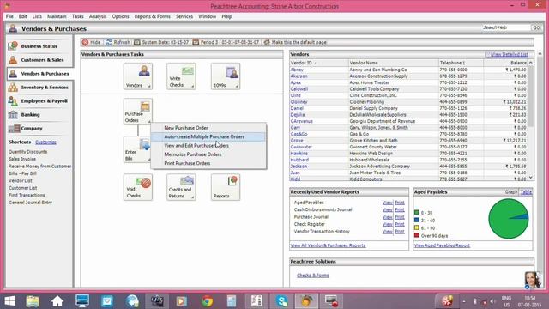This screenshot has height=309, width=549.
Task: Refresh the Vendors & Purchases page
Action: [118, 42]
